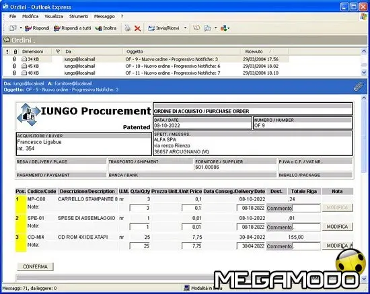The height and width of the screenshot is (294, 370).
Task: Click fornitore@localmail recipient address
Action: 73,83
